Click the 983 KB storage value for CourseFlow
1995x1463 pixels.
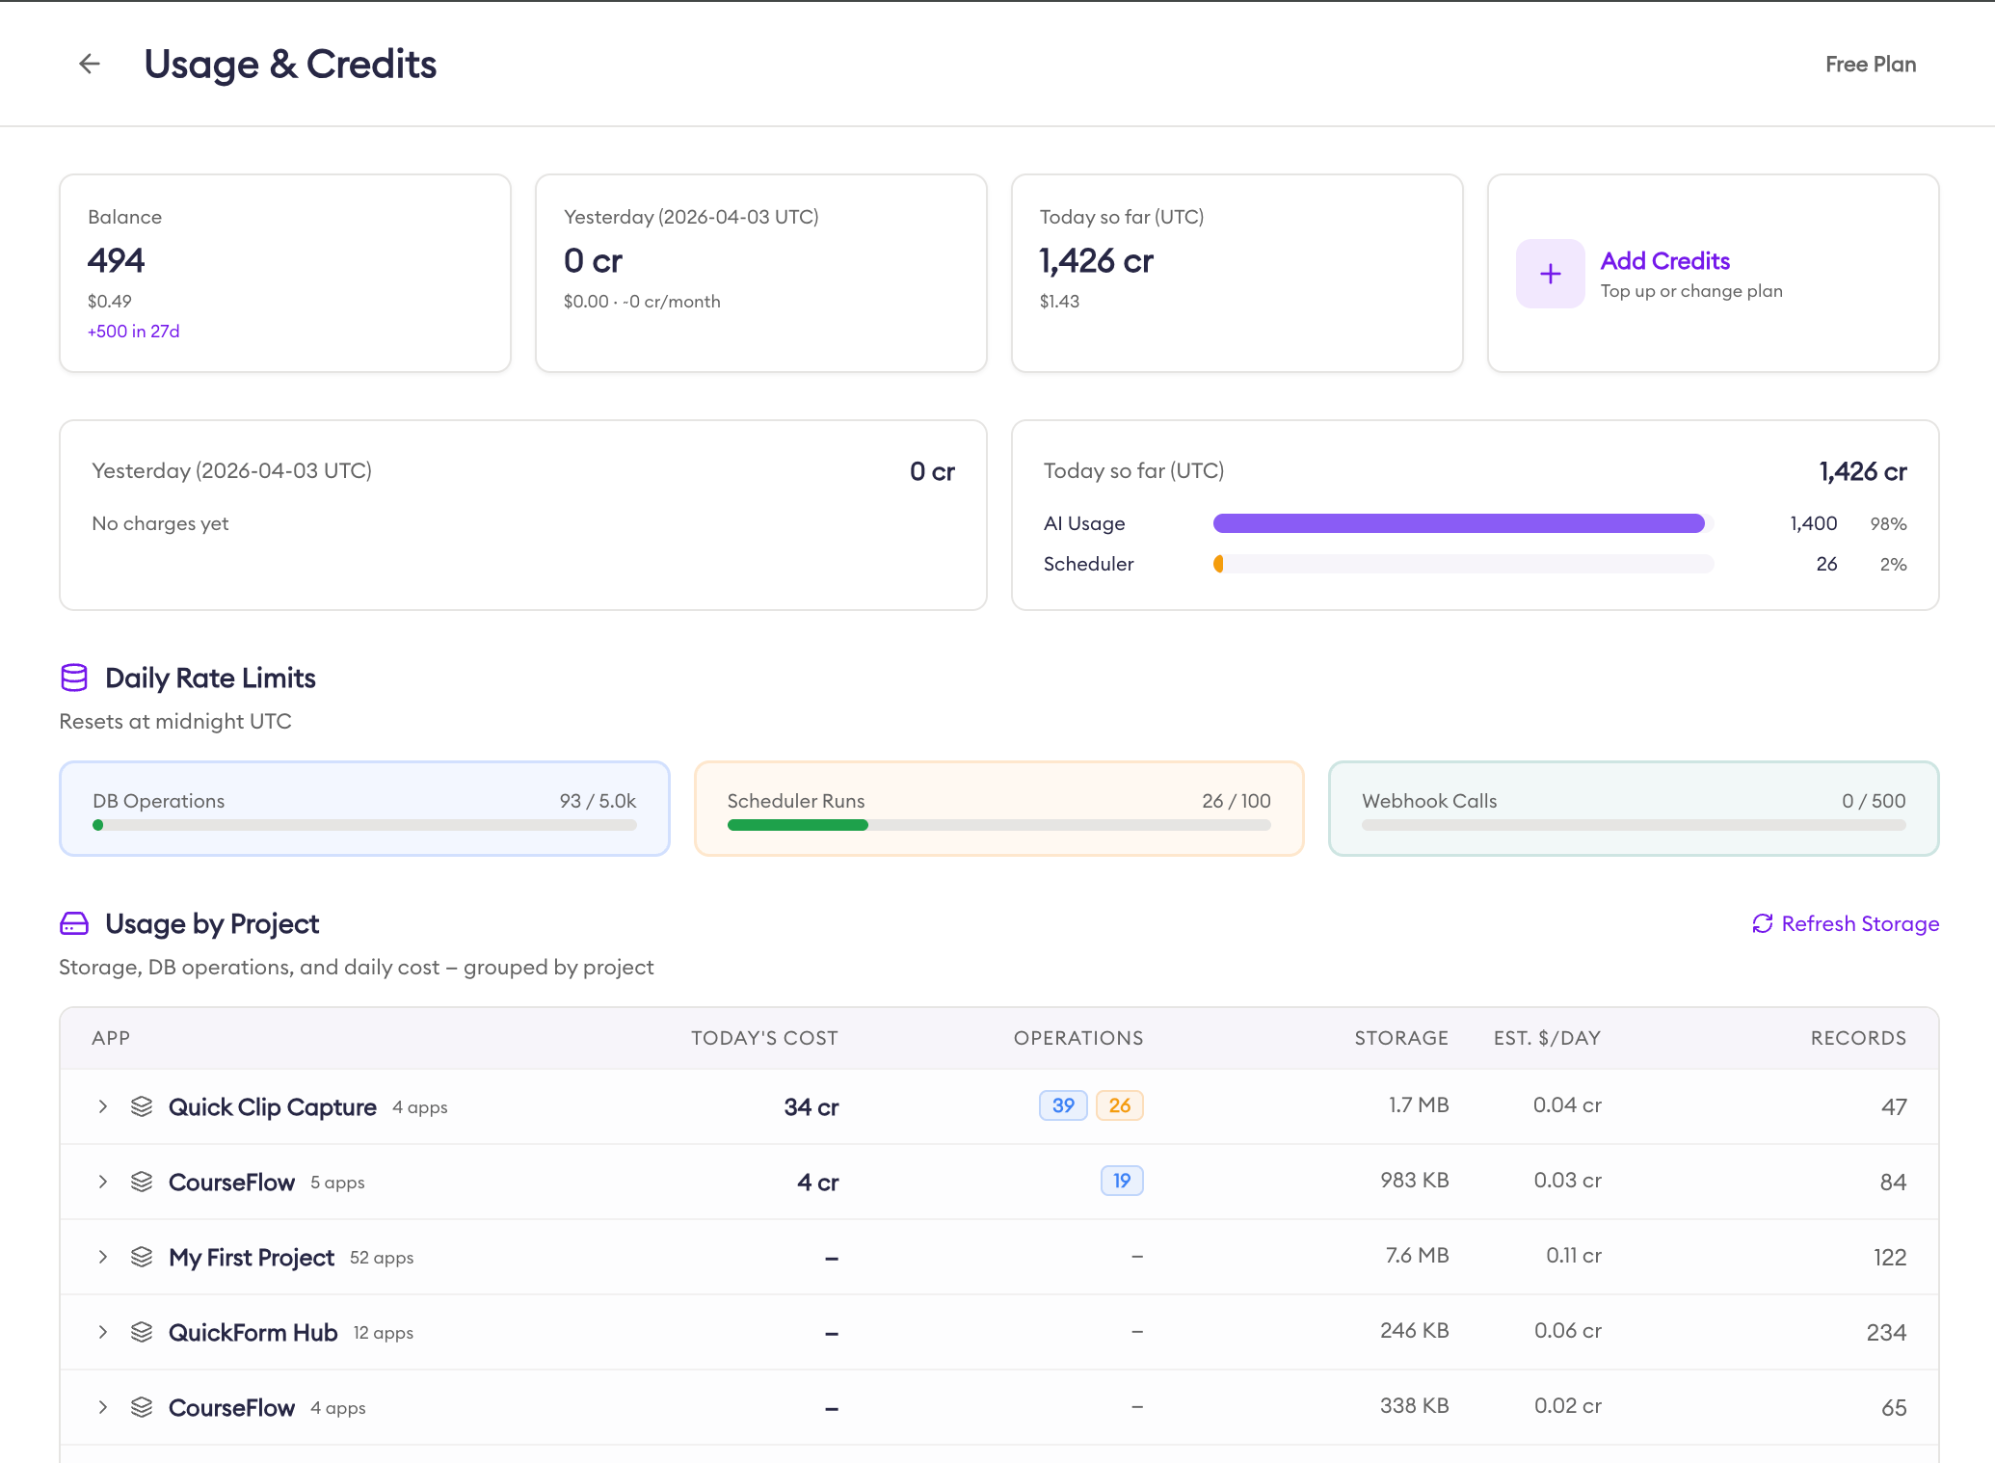click(1414, 1180)
